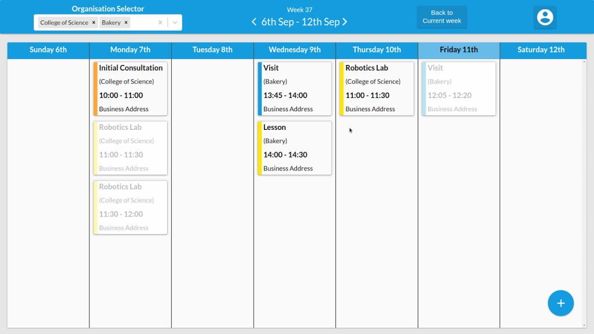Open the Lesson appointment at 14:00
This screenshot has width=594, height=334.
click(294, 148)
